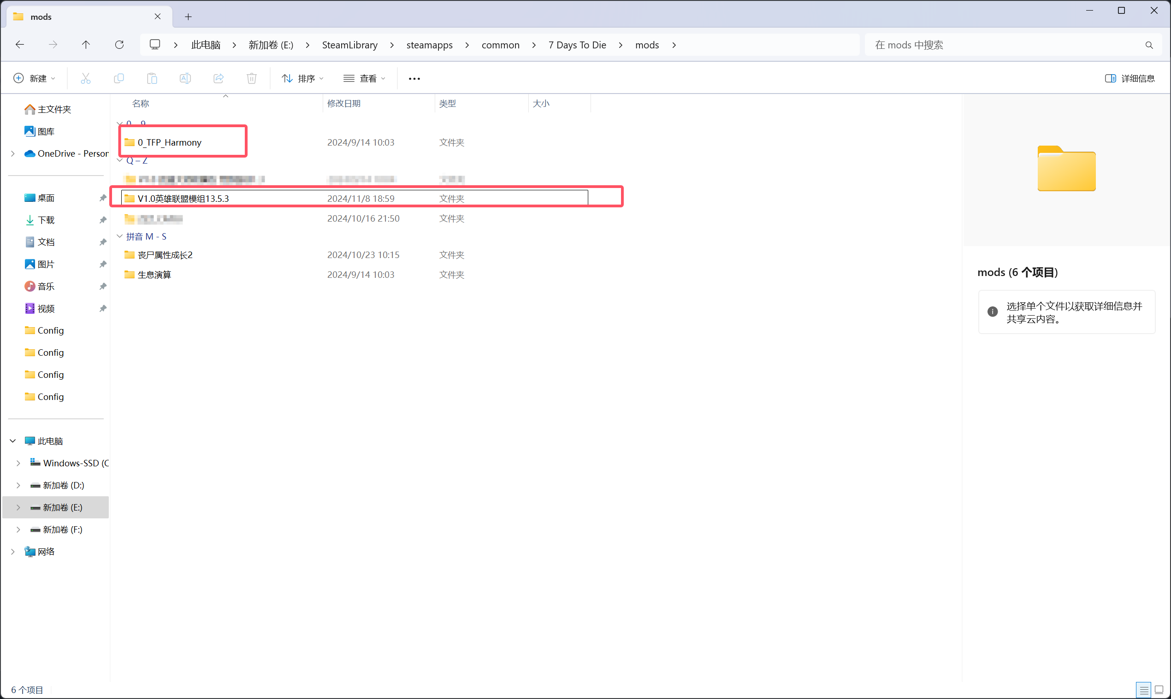Viewport: 1171px width, 699px height.
Task: Open 图片 in quick access
Action: pyautogui.click(x=39, y=264)
